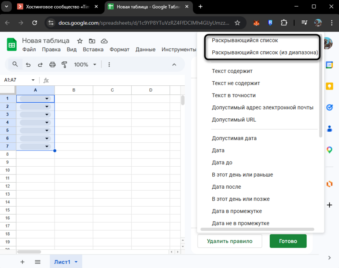Add a new sheet with plus button
This screenshot has height=268, width=339.
tap(22, 262)
